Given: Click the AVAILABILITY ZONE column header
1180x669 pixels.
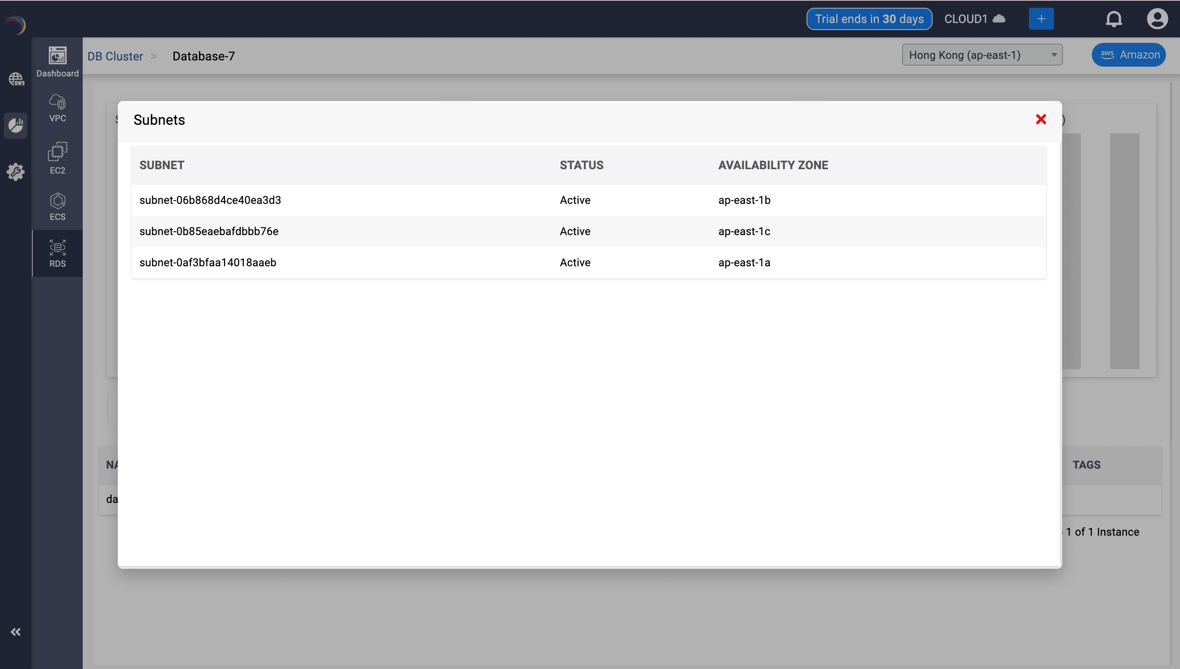Looking at the screenshot, I should tap(773, 165).
